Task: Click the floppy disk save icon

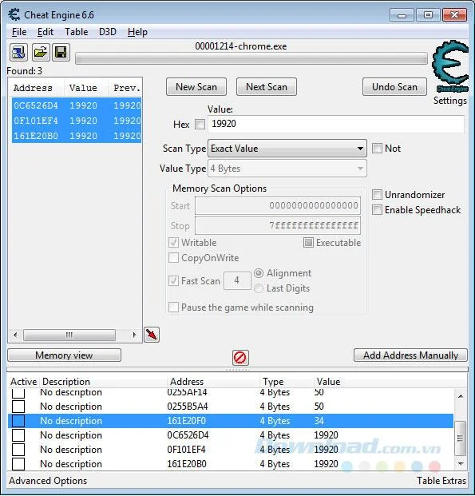Action: [x=61, y=52]
